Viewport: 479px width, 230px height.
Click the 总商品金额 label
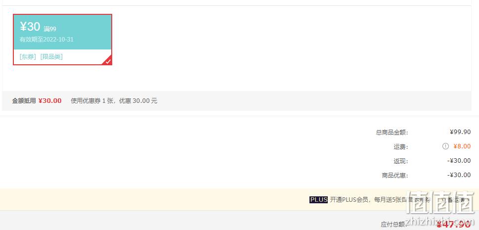392,133
